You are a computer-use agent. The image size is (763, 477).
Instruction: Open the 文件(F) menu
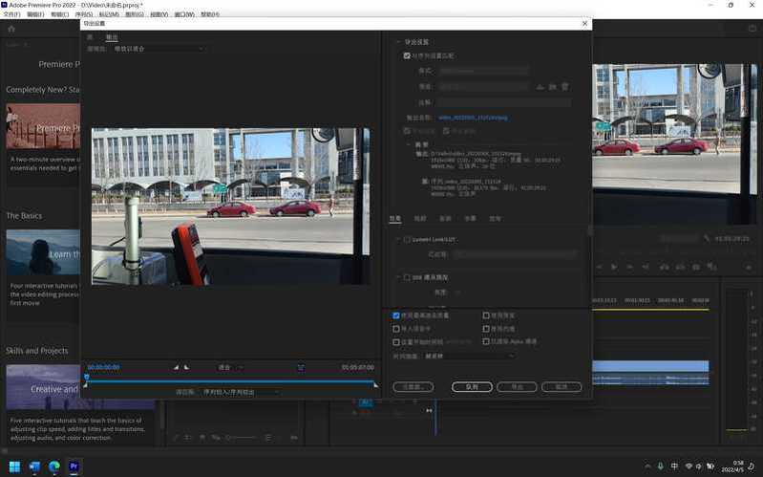pyautogui.click(x=11, y=14)
